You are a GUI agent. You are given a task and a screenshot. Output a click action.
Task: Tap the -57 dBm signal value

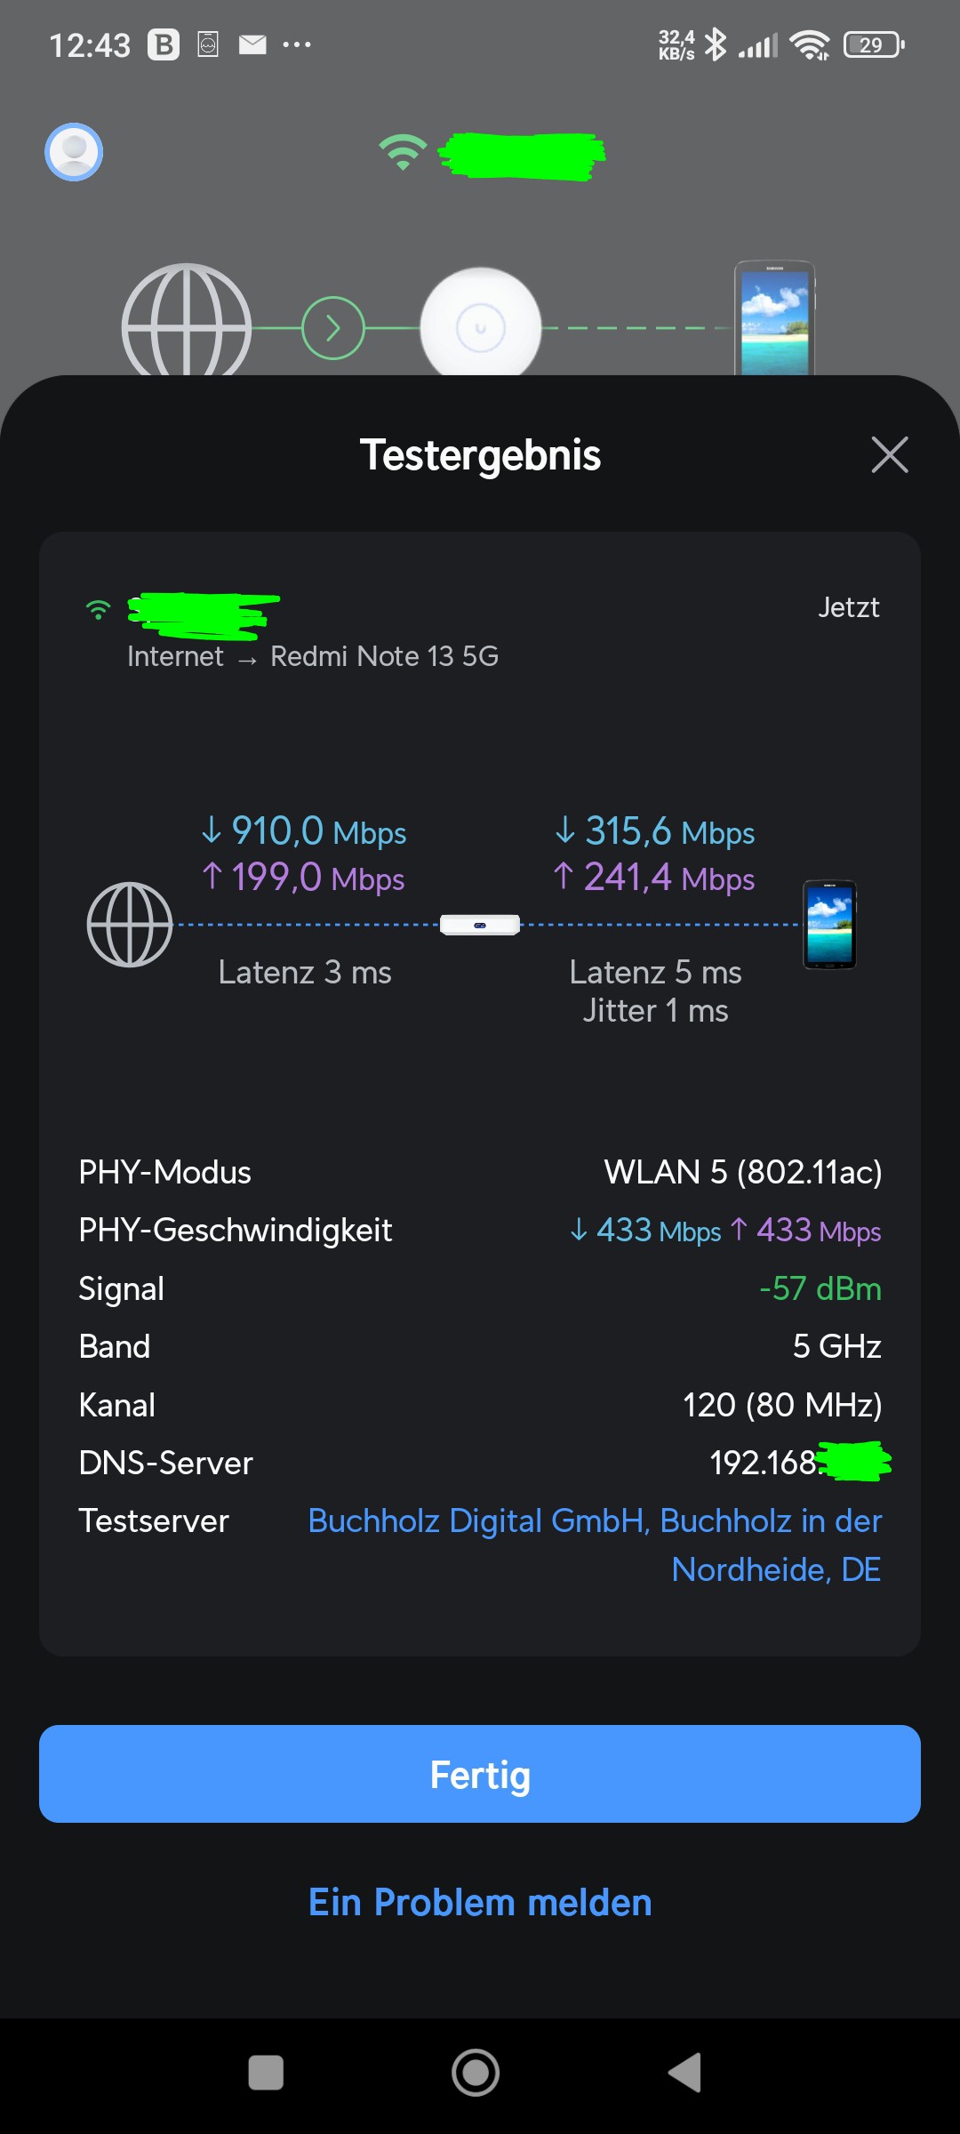click(820, 1288)
